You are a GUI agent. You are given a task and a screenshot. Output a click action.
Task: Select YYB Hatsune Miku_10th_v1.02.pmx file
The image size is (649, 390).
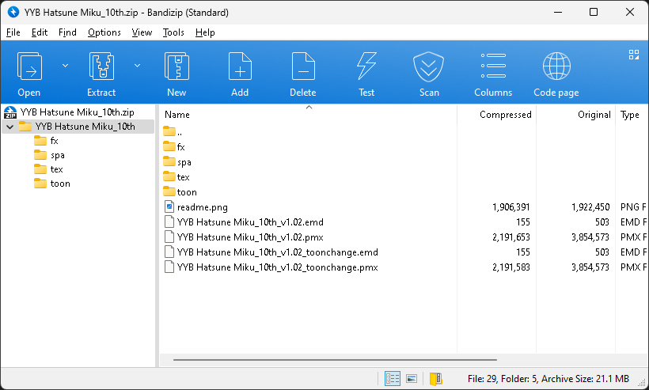point(245,237)
